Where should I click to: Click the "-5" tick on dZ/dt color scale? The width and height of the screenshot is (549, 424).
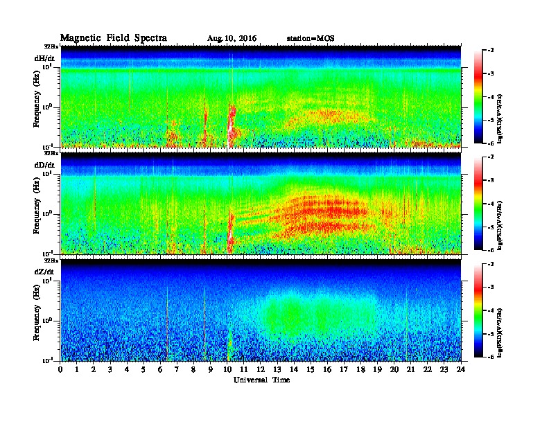[x=491, y=334]
